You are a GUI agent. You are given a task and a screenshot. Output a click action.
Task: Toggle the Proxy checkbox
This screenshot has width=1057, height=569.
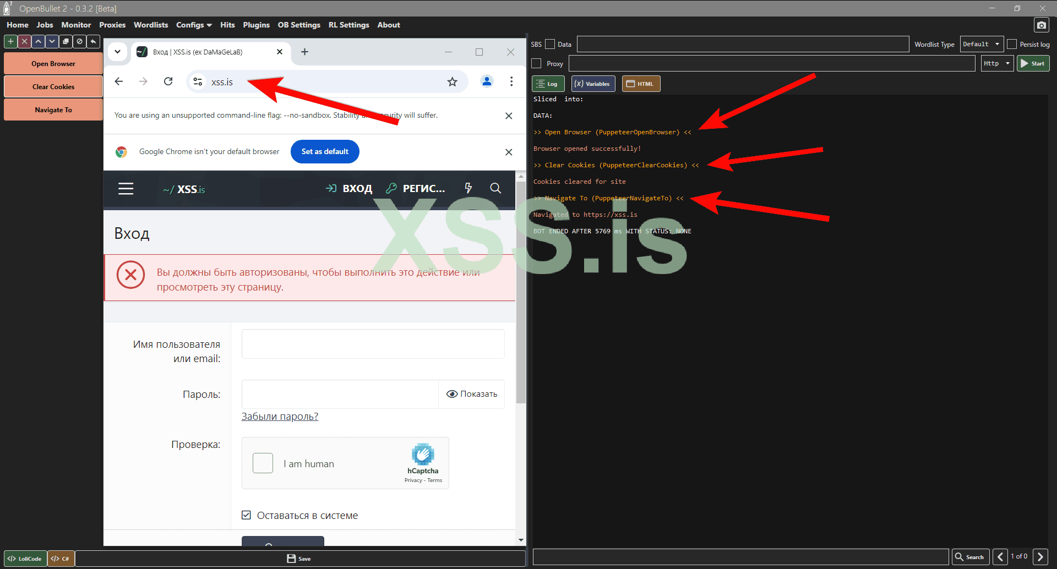click(x=537, y=63)
